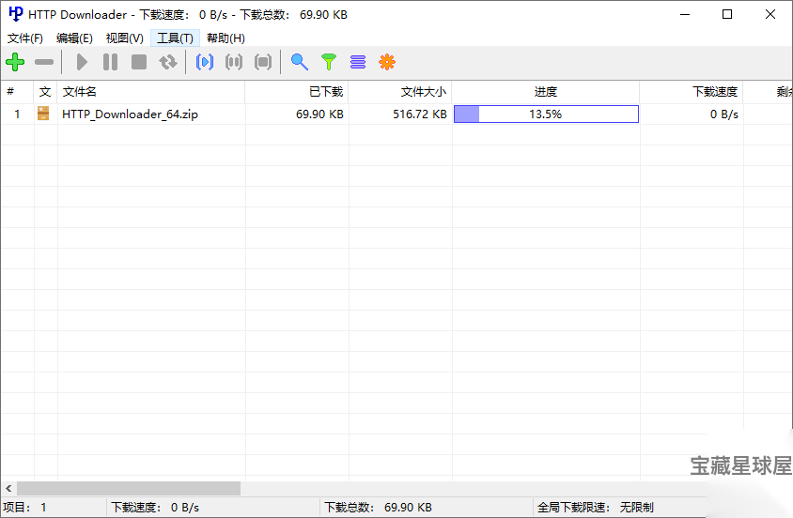Click the Pause Active bracketed pause icon
The image size is (793, 518).
click(x=234, y=62)
